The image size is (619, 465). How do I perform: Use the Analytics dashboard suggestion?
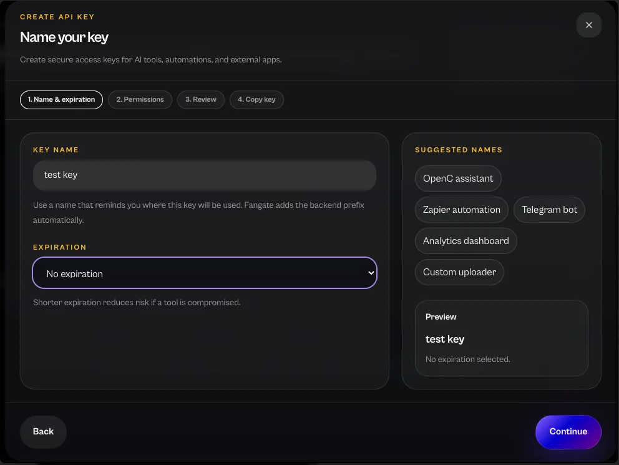(466, 241)
